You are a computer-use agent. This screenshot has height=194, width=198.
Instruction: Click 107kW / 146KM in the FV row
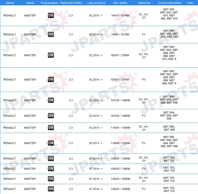120,116
